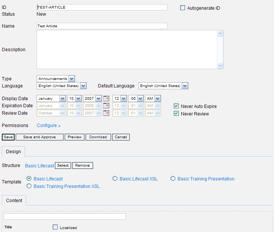The height and width of the screenshot is (232, 274).
Task: Open the Review Date month dropdown showing October
Action: 51,113
